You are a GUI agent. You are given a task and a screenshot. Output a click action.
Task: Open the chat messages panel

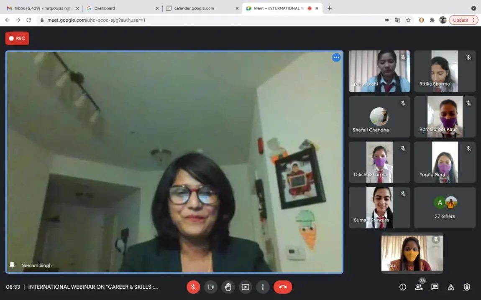(435, 287)
